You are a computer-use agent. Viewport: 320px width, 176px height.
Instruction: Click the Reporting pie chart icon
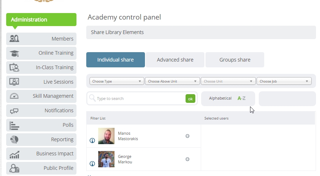point(14,139)
